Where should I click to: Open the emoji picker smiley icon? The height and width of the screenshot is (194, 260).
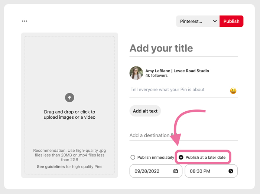coord(233,91)
